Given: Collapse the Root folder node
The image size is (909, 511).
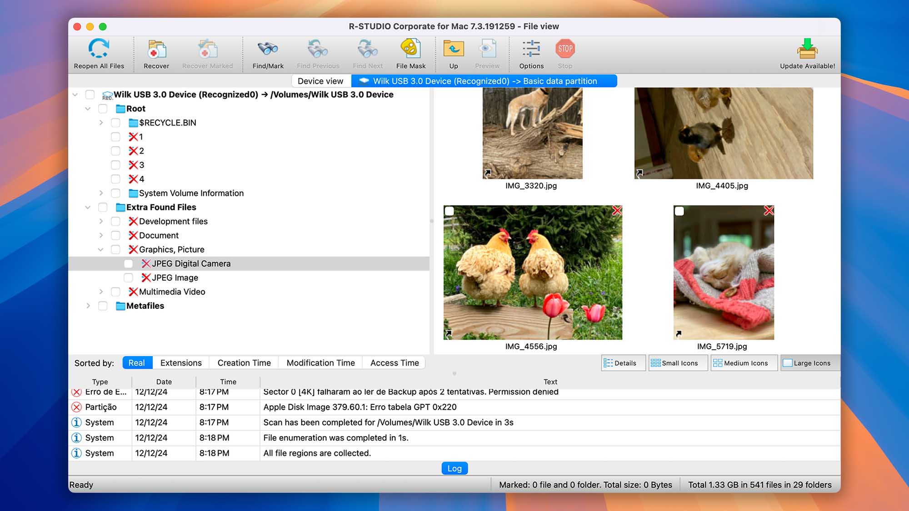Looking at the screenshot, I should point(88,109).
